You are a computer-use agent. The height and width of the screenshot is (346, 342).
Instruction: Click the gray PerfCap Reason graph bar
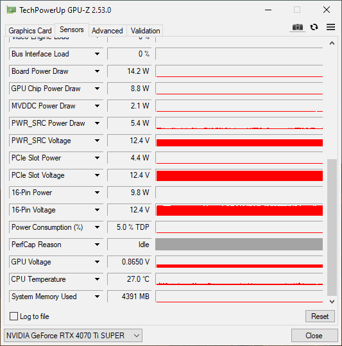tap(239, 245)
